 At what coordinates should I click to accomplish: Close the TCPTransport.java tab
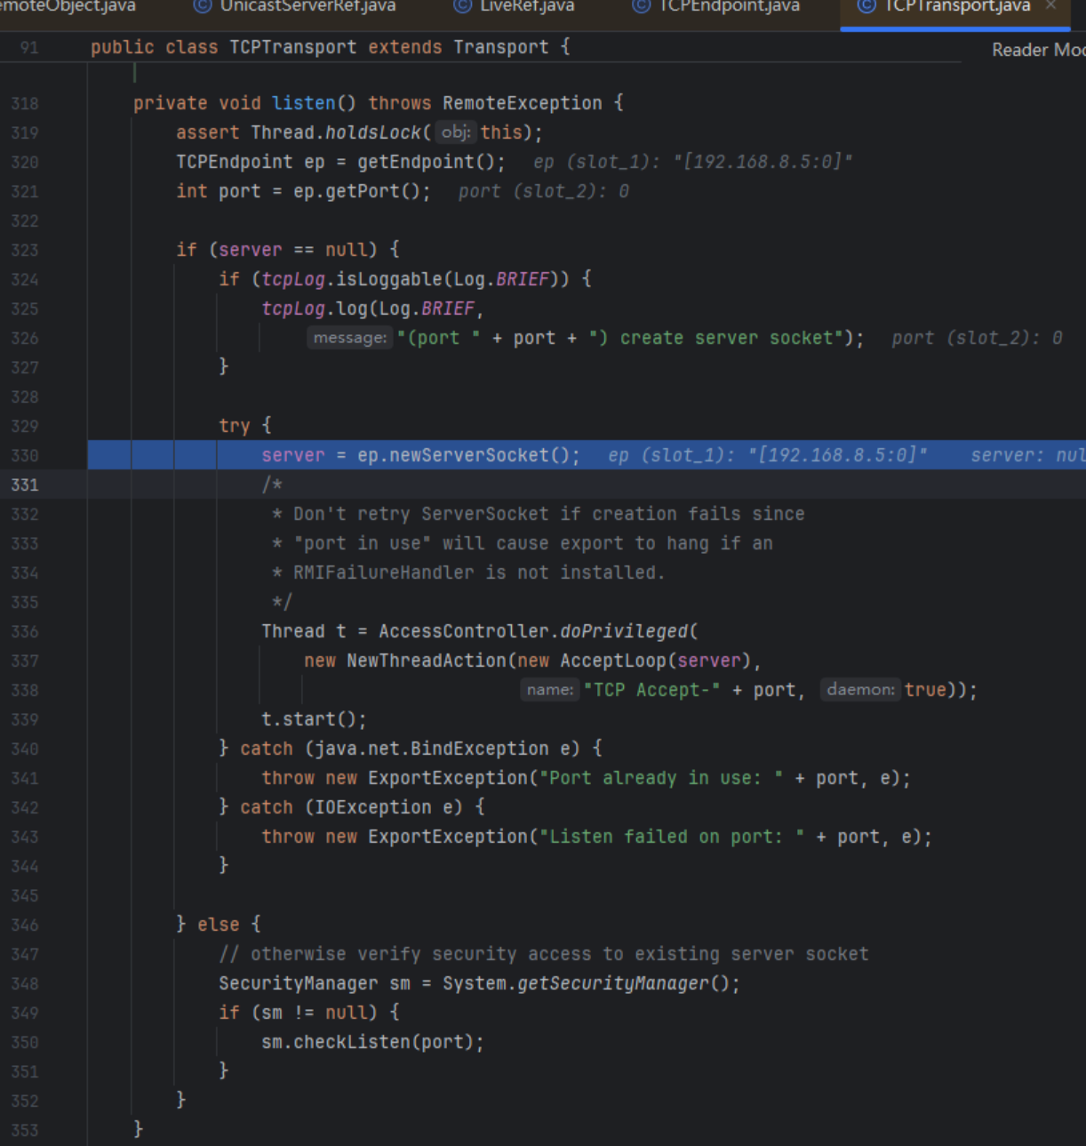pyautogui.click(x=1051, y=6)
